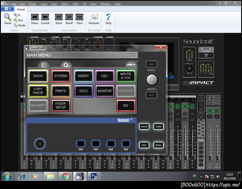Switch to Si Offline taskbar app
The width and height of the screenshot is (242, 189).
(80, 177)
